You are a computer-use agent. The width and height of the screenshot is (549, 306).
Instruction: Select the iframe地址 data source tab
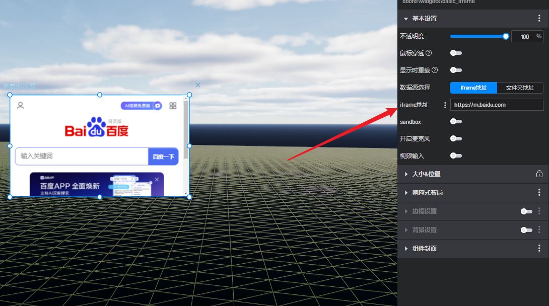pos(473,88)
